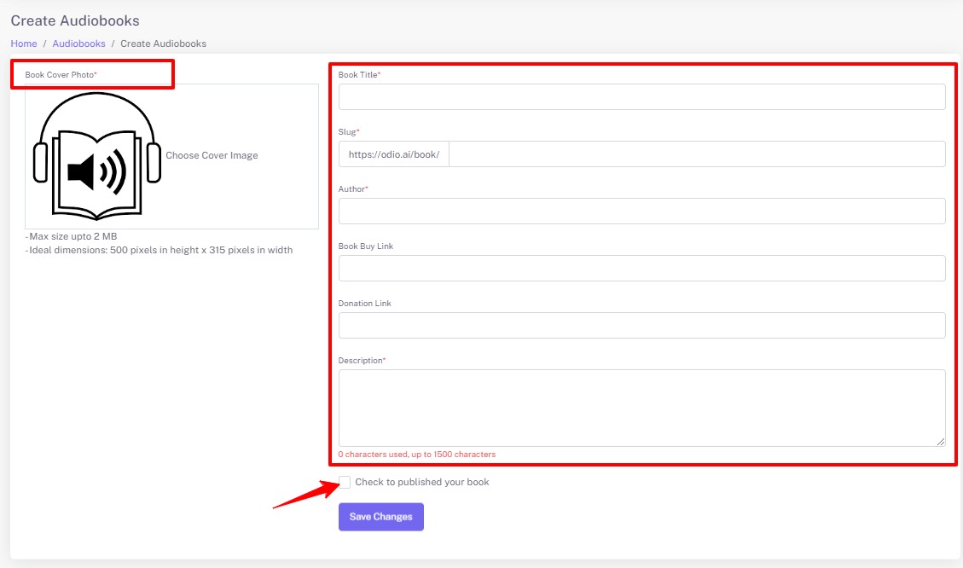
Task: Focus the Book Buy Link field
Action: pos(641,269)
